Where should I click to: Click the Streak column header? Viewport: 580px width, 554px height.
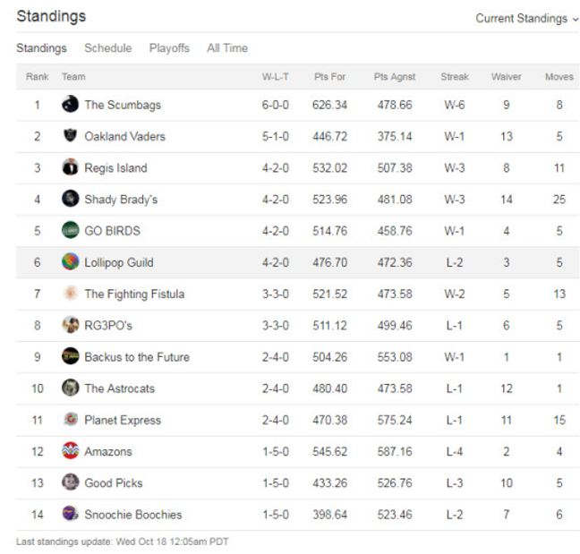tap(455, 77)
